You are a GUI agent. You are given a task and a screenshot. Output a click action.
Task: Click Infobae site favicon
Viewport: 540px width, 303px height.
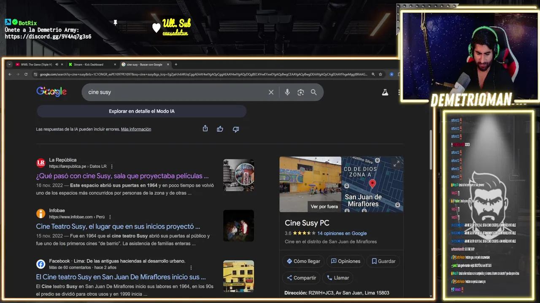41,213
